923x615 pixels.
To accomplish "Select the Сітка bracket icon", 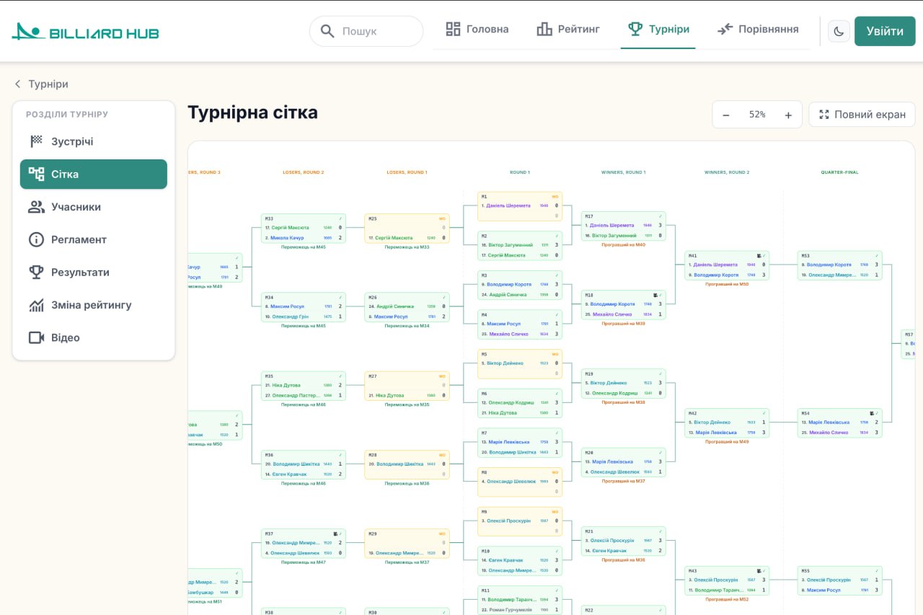I will 36,174.
